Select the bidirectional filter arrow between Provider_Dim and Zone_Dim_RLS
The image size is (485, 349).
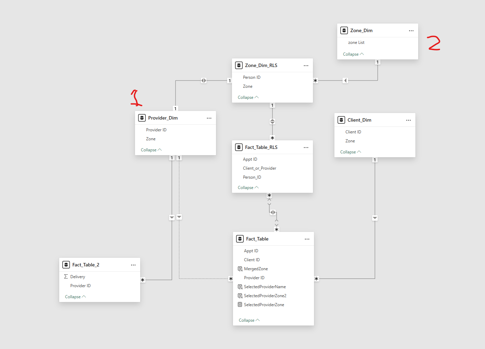(204, 81)
